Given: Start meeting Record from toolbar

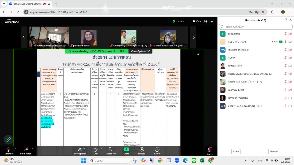Looking at the screenshot, I should (142, 151).
